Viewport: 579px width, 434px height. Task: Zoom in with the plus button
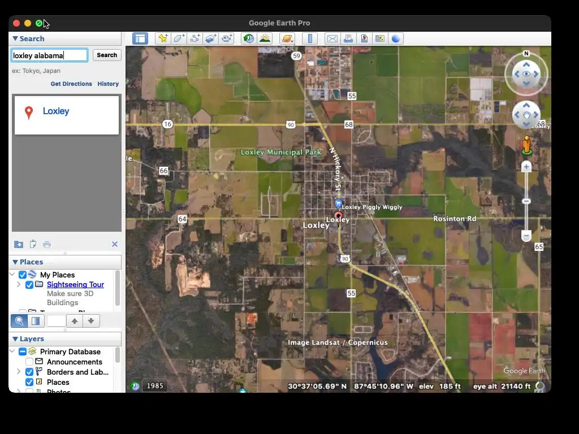click(526, 167)
